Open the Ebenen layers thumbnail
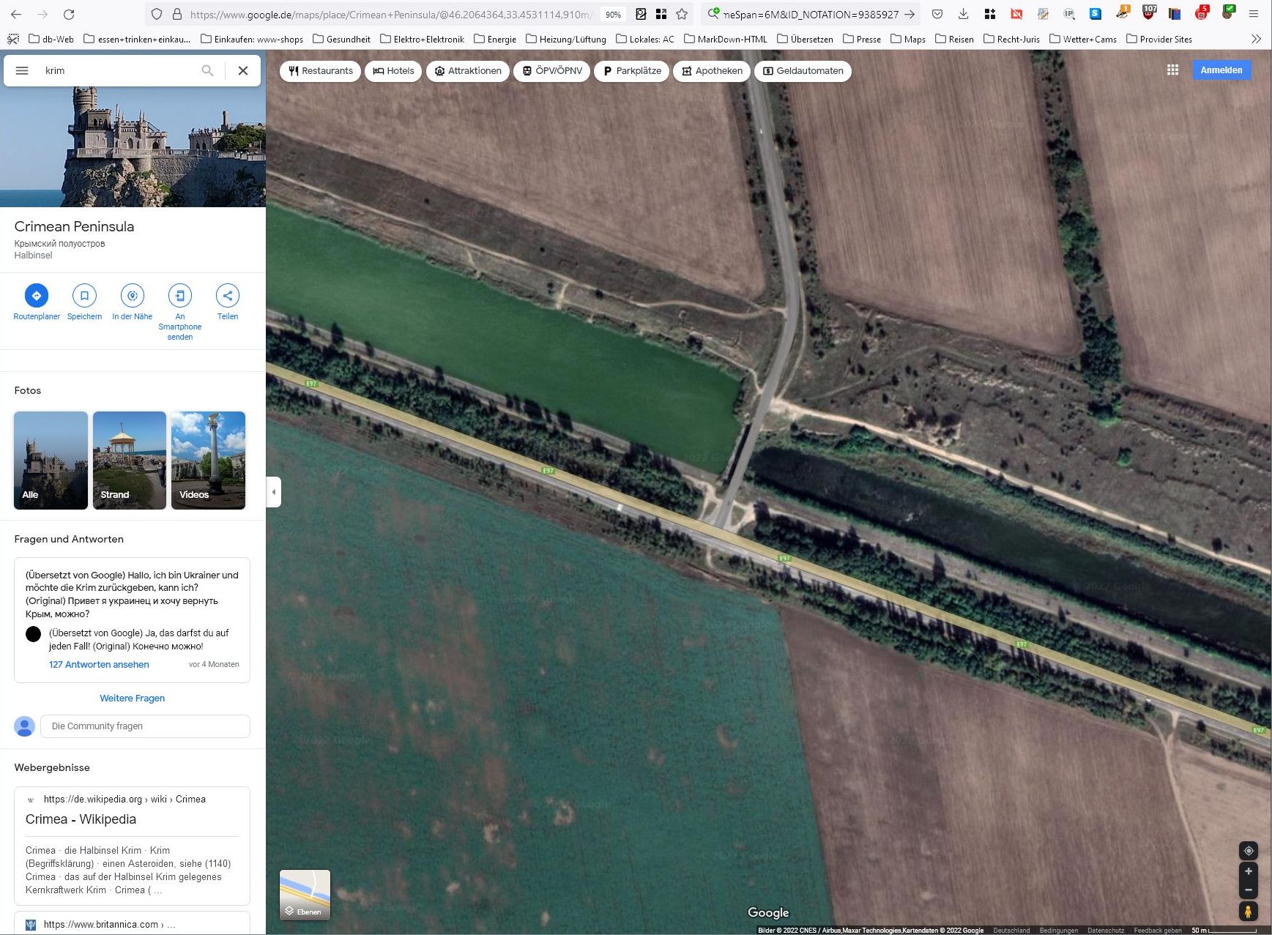 tap(305, 895)
